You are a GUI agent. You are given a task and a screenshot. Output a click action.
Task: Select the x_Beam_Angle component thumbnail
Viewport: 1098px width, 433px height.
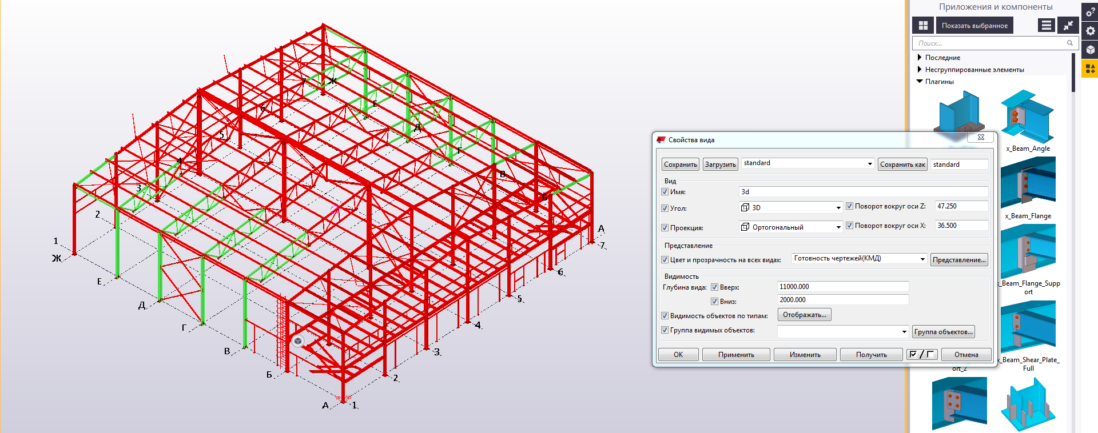1027,117
